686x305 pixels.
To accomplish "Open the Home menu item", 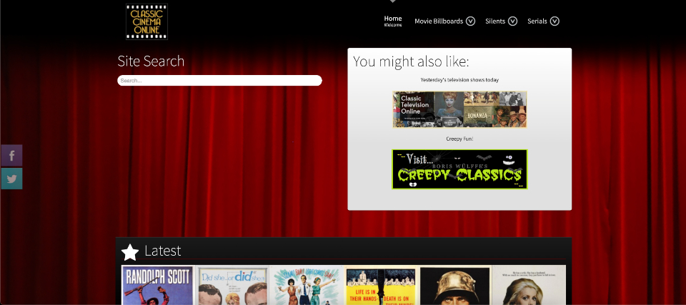I will 393,21.
